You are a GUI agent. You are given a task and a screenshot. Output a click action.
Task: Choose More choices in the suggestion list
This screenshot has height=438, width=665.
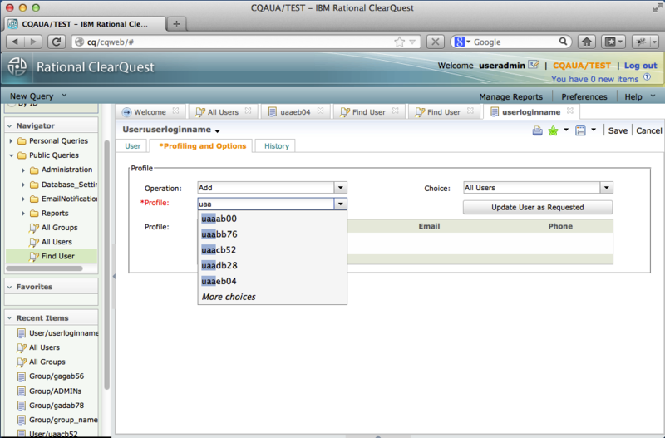pos(273,297)
